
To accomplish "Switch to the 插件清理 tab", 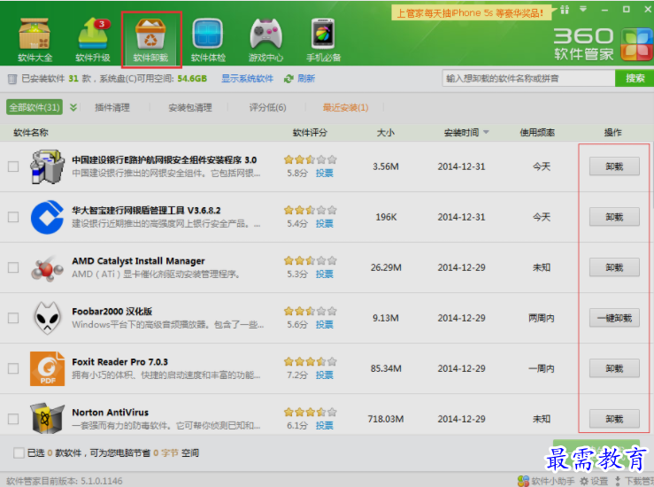I will [112, 108].
